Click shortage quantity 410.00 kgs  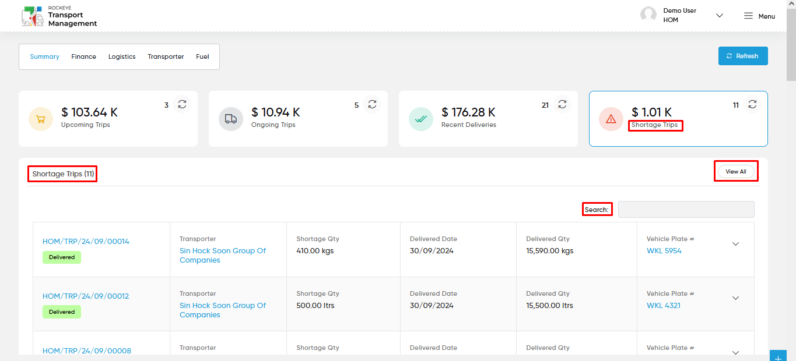(315, 251)
